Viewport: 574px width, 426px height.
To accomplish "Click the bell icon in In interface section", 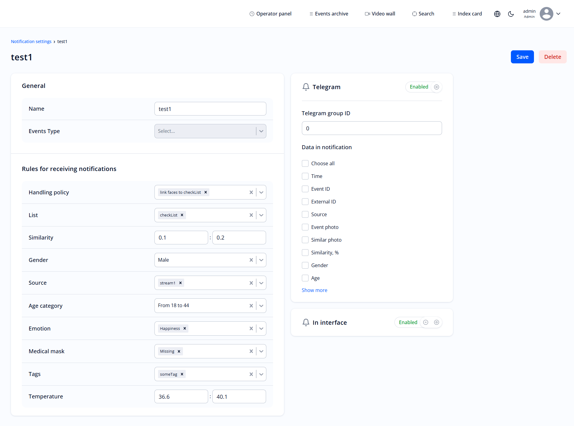I will pos(306,322).
